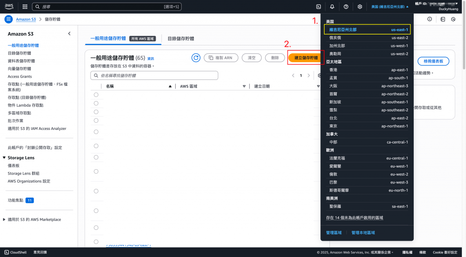Select the sixth bucket radio button
Image resolution: width=466 pixels, height=257 pixels.
96,146
